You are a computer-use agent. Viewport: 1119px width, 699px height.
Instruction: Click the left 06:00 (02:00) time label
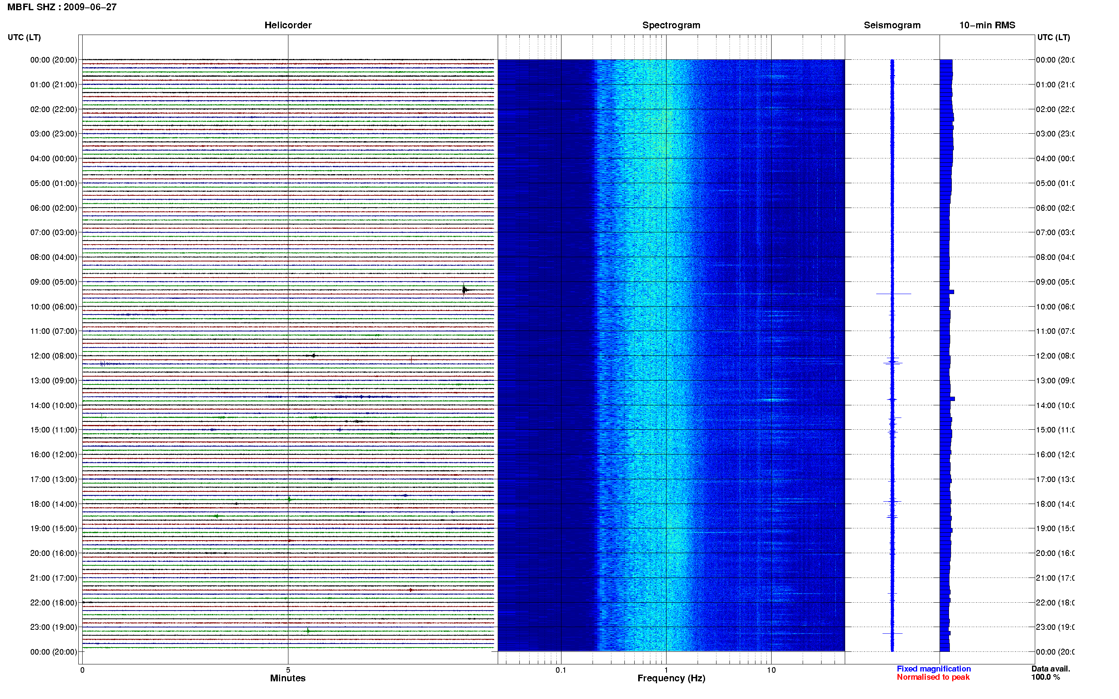coord(54,208)
